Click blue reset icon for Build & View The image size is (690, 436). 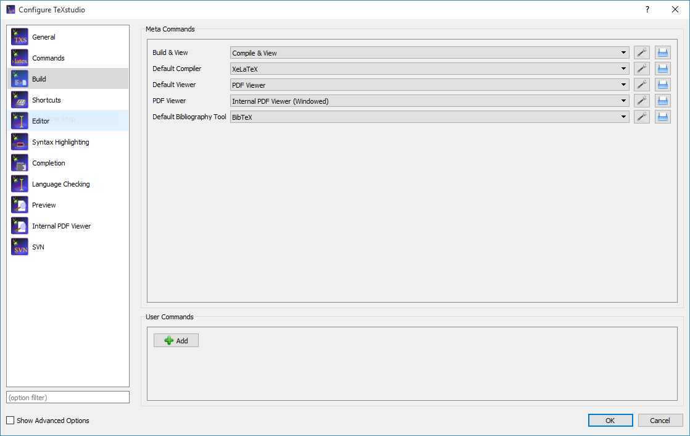pos(663,53)
